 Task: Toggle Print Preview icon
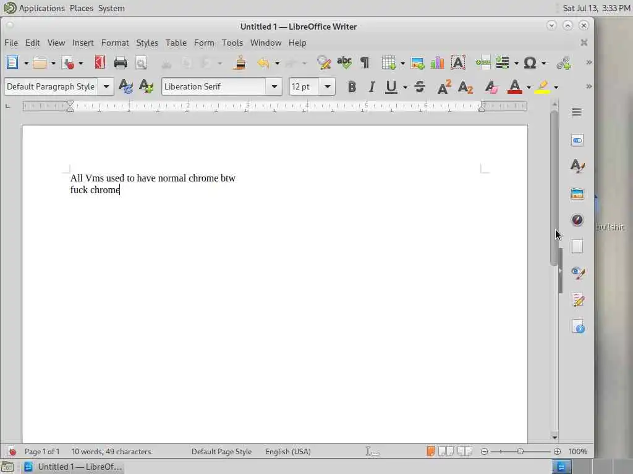[141, 63]
